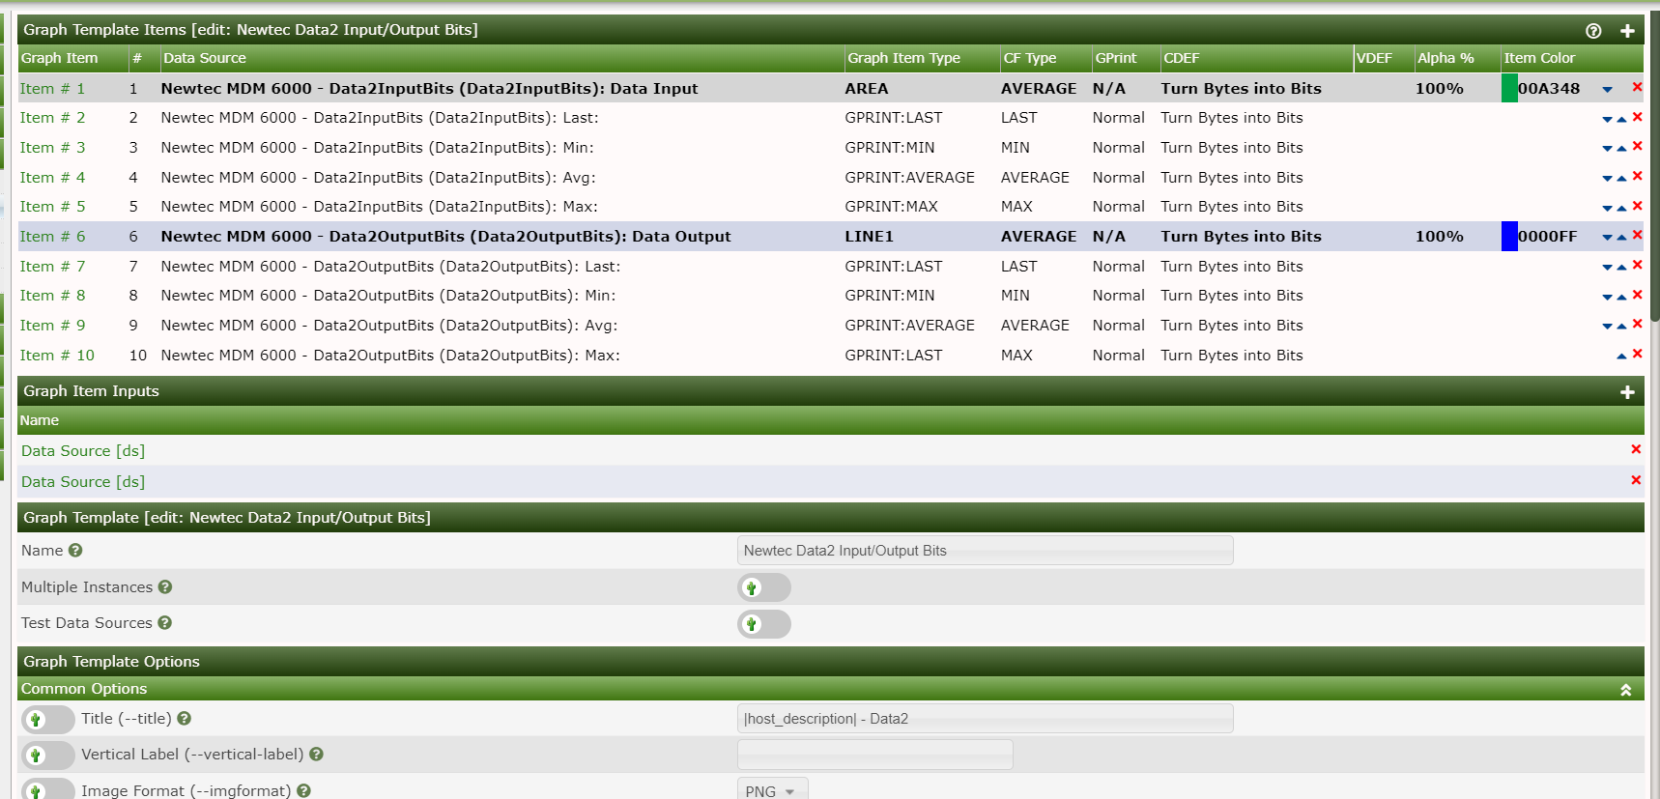Toggle the Vertical Label override switch
The image size is (1660, 799).
(x=48, y=756)
